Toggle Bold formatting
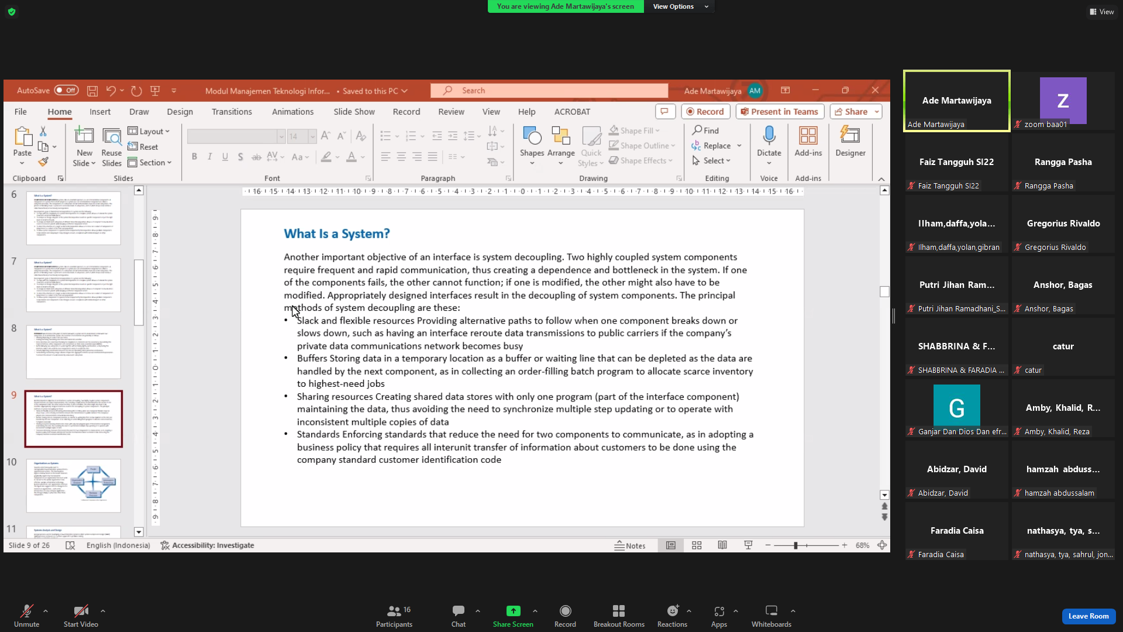This screenshot has width=1123, height=632. click(194, 157)
